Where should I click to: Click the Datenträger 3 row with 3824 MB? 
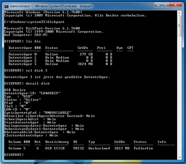(60, 64)
